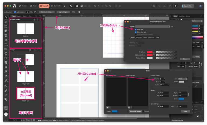The image size is (207, 125).
Task: Select the Master A page thumbnail
Action: point(26,29)
